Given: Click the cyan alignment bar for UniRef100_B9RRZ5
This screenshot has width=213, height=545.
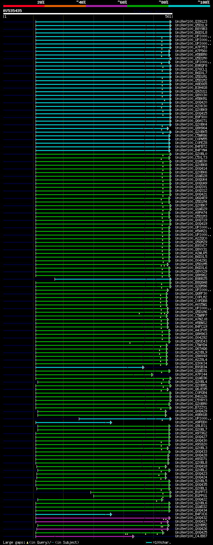Looking at the screenshot, I should tap(113, 279).
